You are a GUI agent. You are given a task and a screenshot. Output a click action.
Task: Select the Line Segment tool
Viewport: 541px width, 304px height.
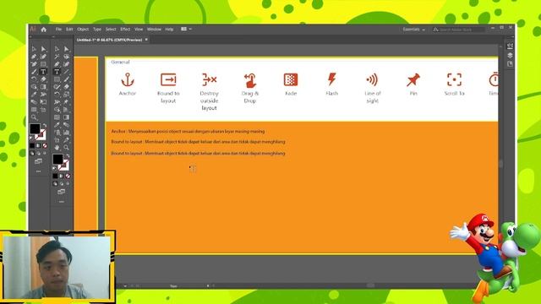[66, 72]
